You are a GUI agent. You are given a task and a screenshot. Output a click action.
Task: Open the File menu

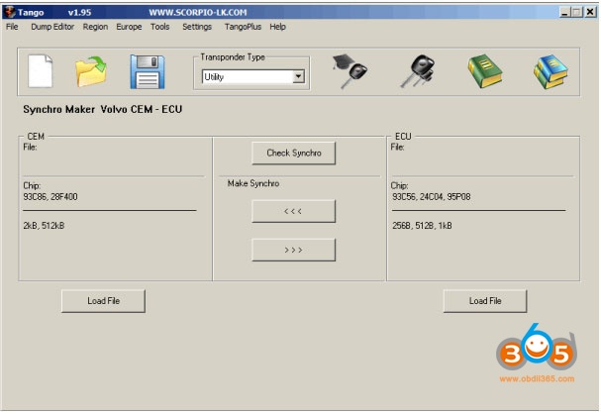tap(12, 27)
